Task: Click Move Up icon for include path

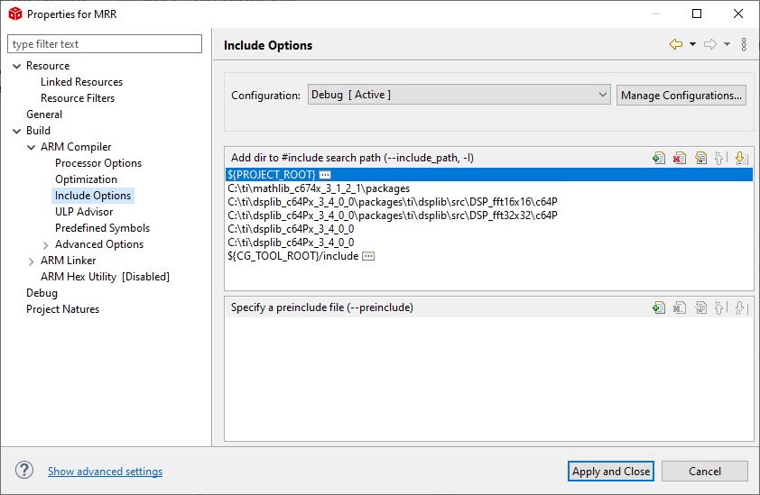Action: [x=721, y=158]
